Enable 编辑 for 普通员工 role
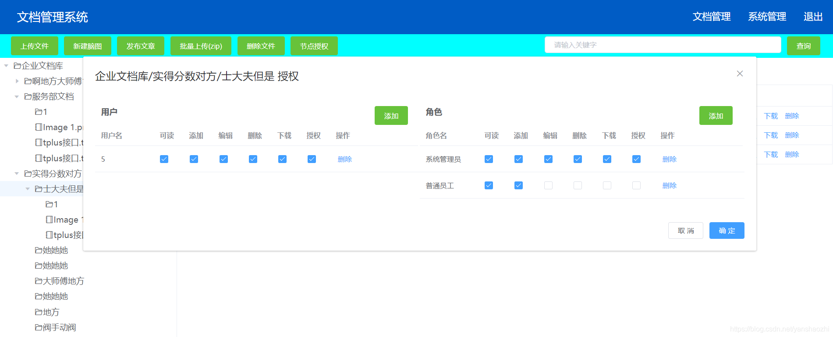 [548, 185]
